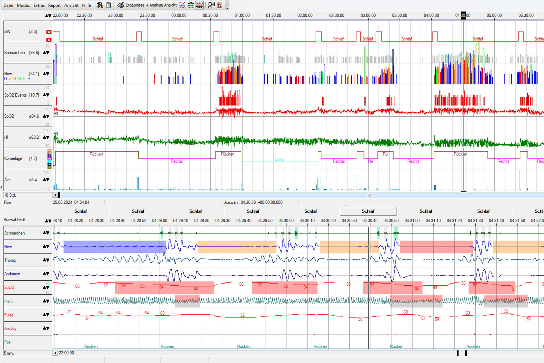Select the Schlaf epoch near 04:31:40

tap(483, 211)
